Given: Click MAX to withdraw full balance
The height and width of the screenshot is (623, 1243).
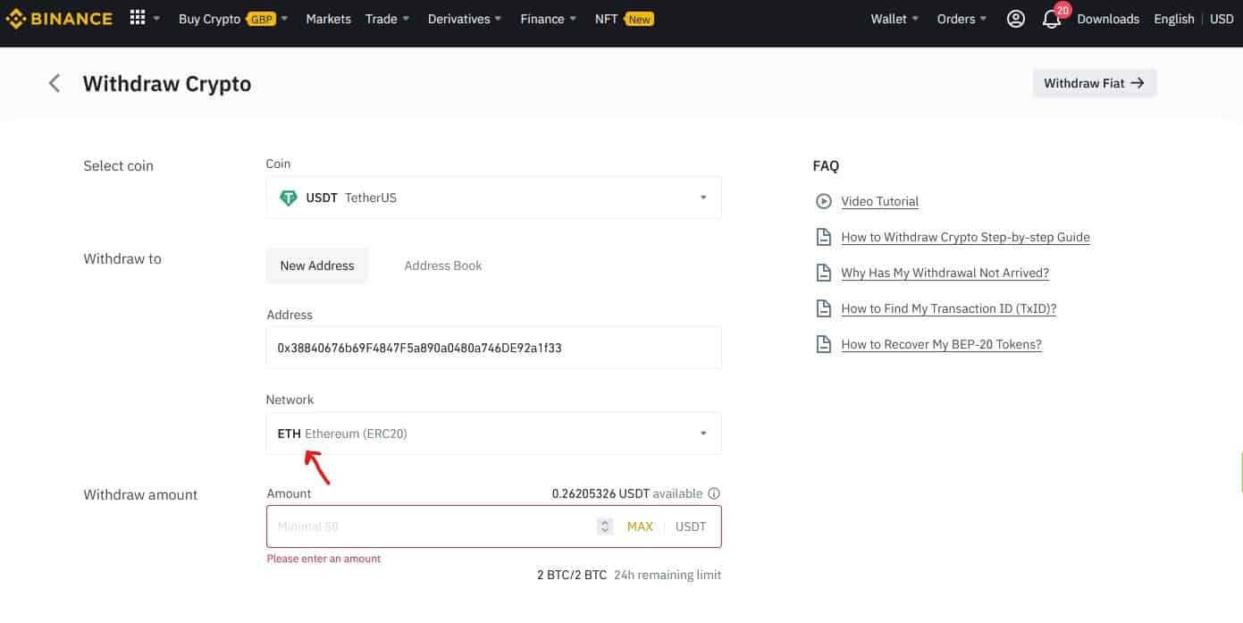Looking at the screenshot, I should pos(640,526).
